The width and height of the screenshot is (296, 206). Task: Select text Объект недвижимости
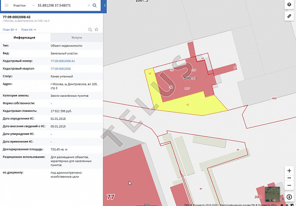pos(66,46)
